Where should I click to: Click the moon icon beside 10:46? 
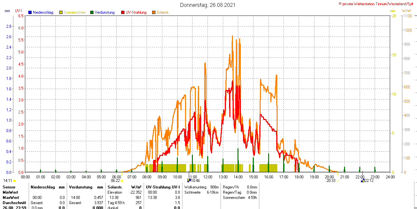[x=189, y=181]
